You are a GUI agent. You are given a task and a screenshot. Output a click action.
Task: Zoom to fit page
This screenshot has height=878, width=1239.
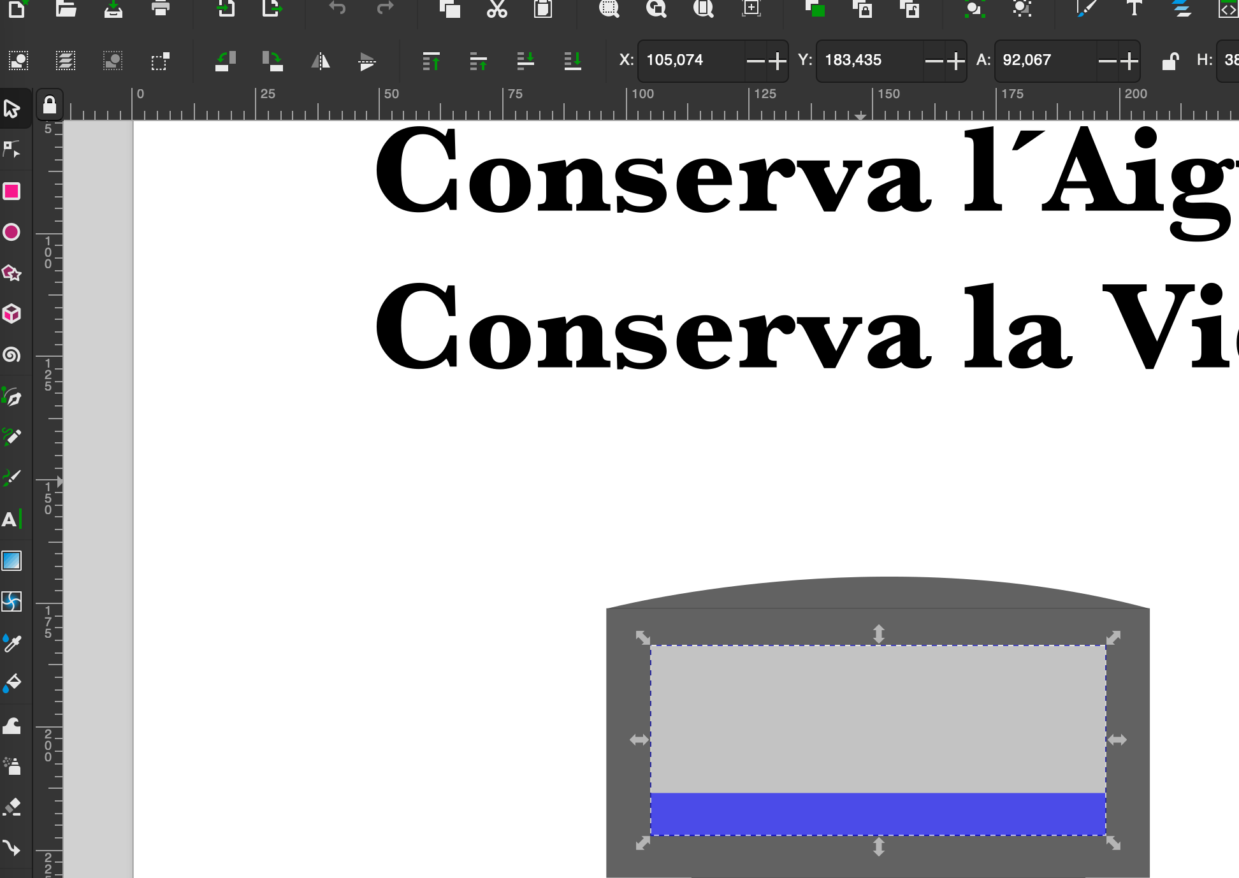point(703,8)
